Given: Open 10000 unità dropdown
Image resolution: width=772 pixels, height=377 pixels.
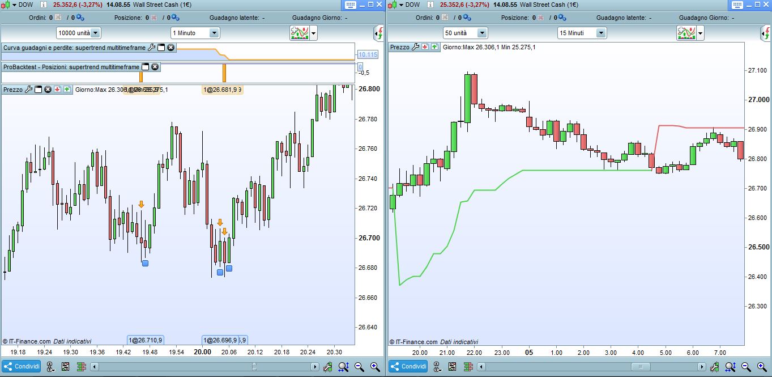Looking at the screenshot, I should point(79,33).
